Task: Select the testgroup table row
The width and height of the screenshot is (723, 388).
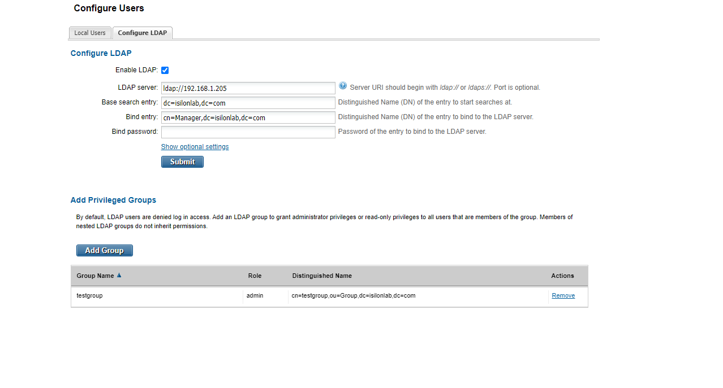Action: point(170,295)
